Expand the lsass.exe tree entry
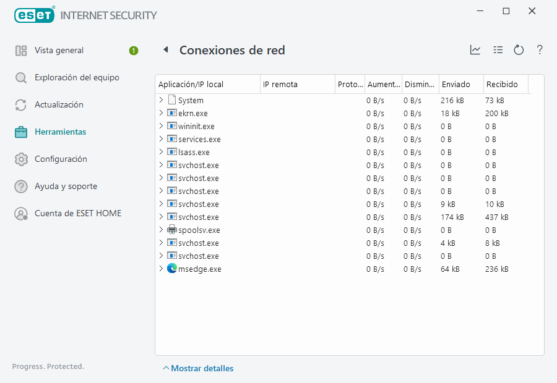Screen dimensions: 557x383 (x=161, y=152)
